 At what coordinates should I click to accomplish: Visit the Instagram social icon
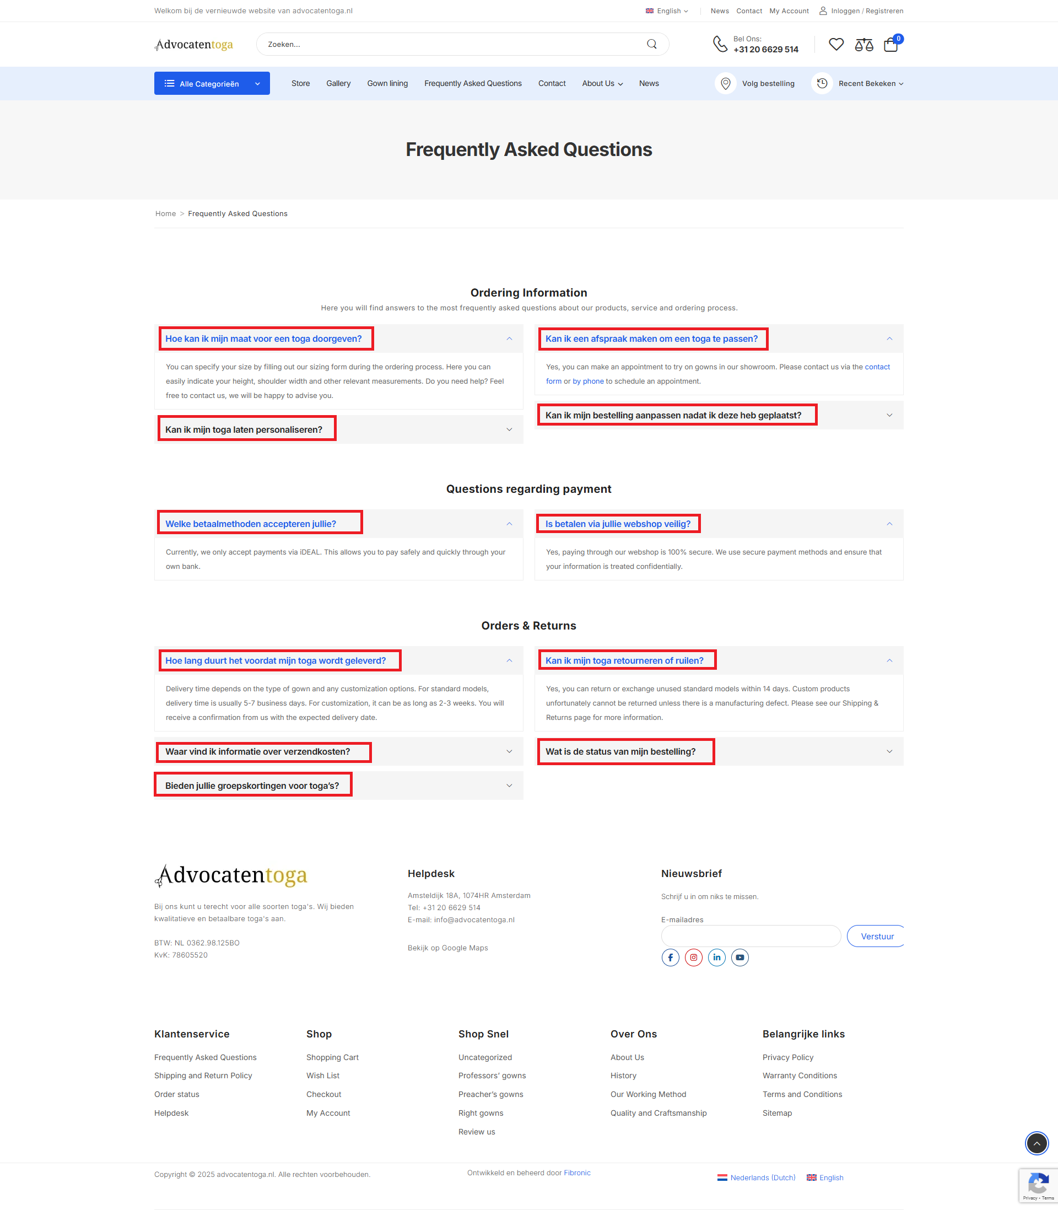[x=693, y=958]
